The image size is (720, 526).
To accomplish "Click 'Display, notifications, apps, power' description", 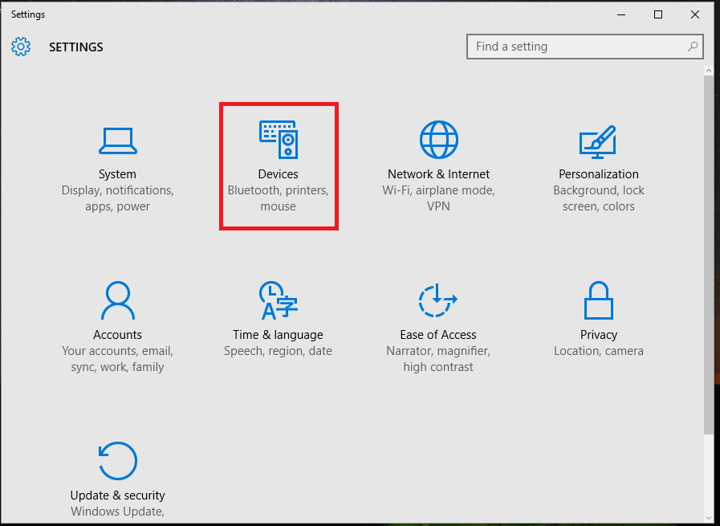I will tap(117, 198).
